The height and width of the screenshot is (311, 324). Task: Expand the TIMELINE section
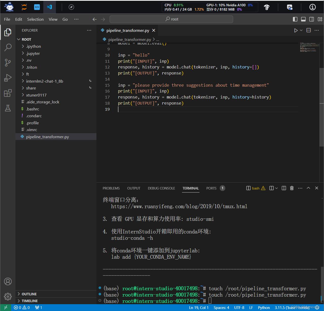[x=56, y=301]
